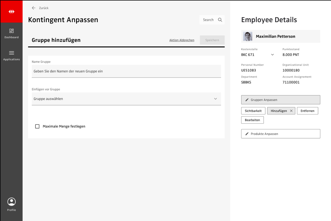Click the back arrow next to Zurück
Screen dimensions: 331x221
click(x=34, y=8)
